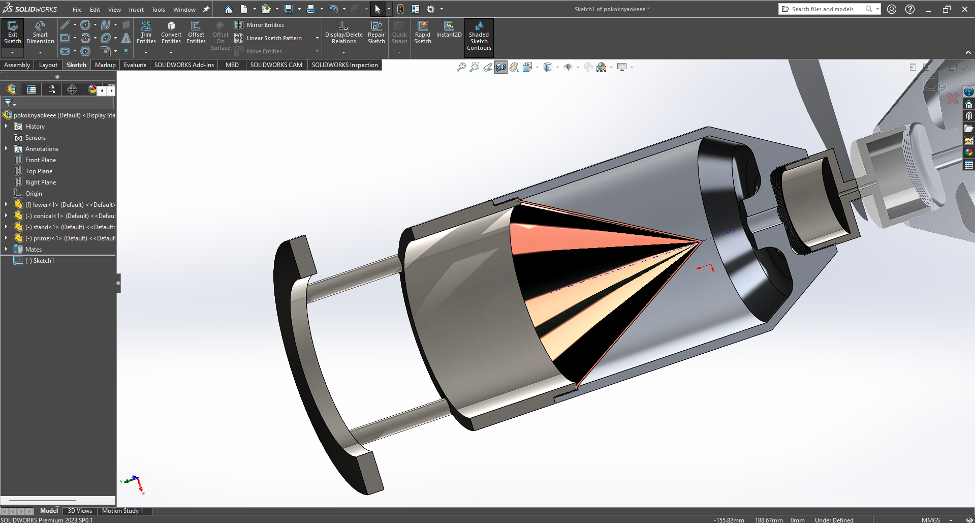Select the Line sketch tool
The height and width of the screenshot is (523, 975).
click(x=65, y=25)
